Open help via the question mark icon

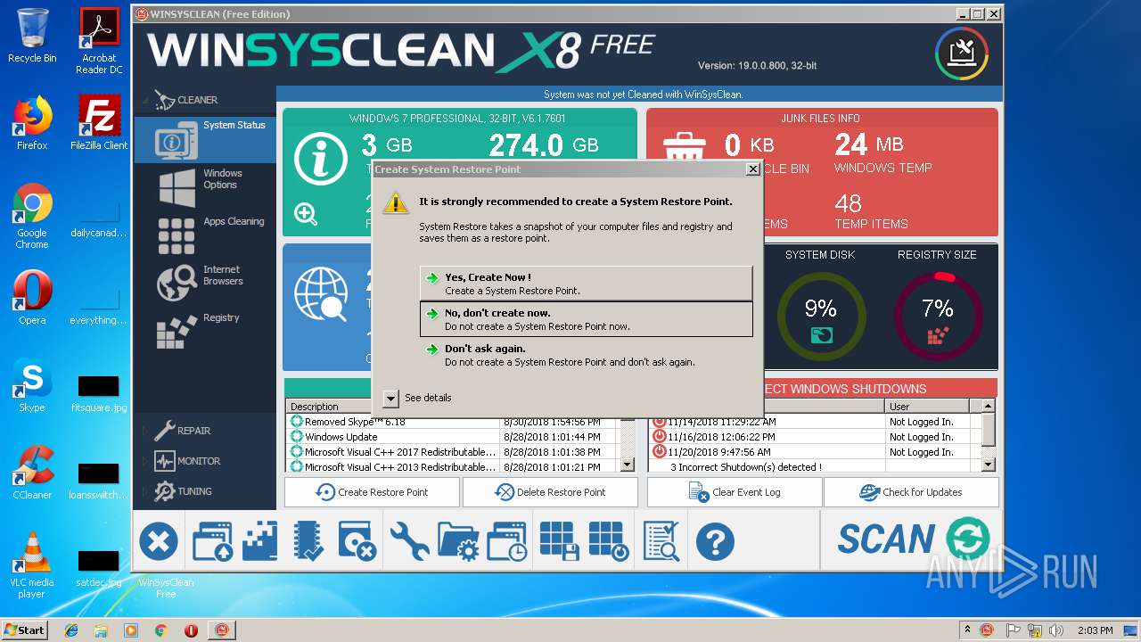pyautogui.click(x=715, y=541)
